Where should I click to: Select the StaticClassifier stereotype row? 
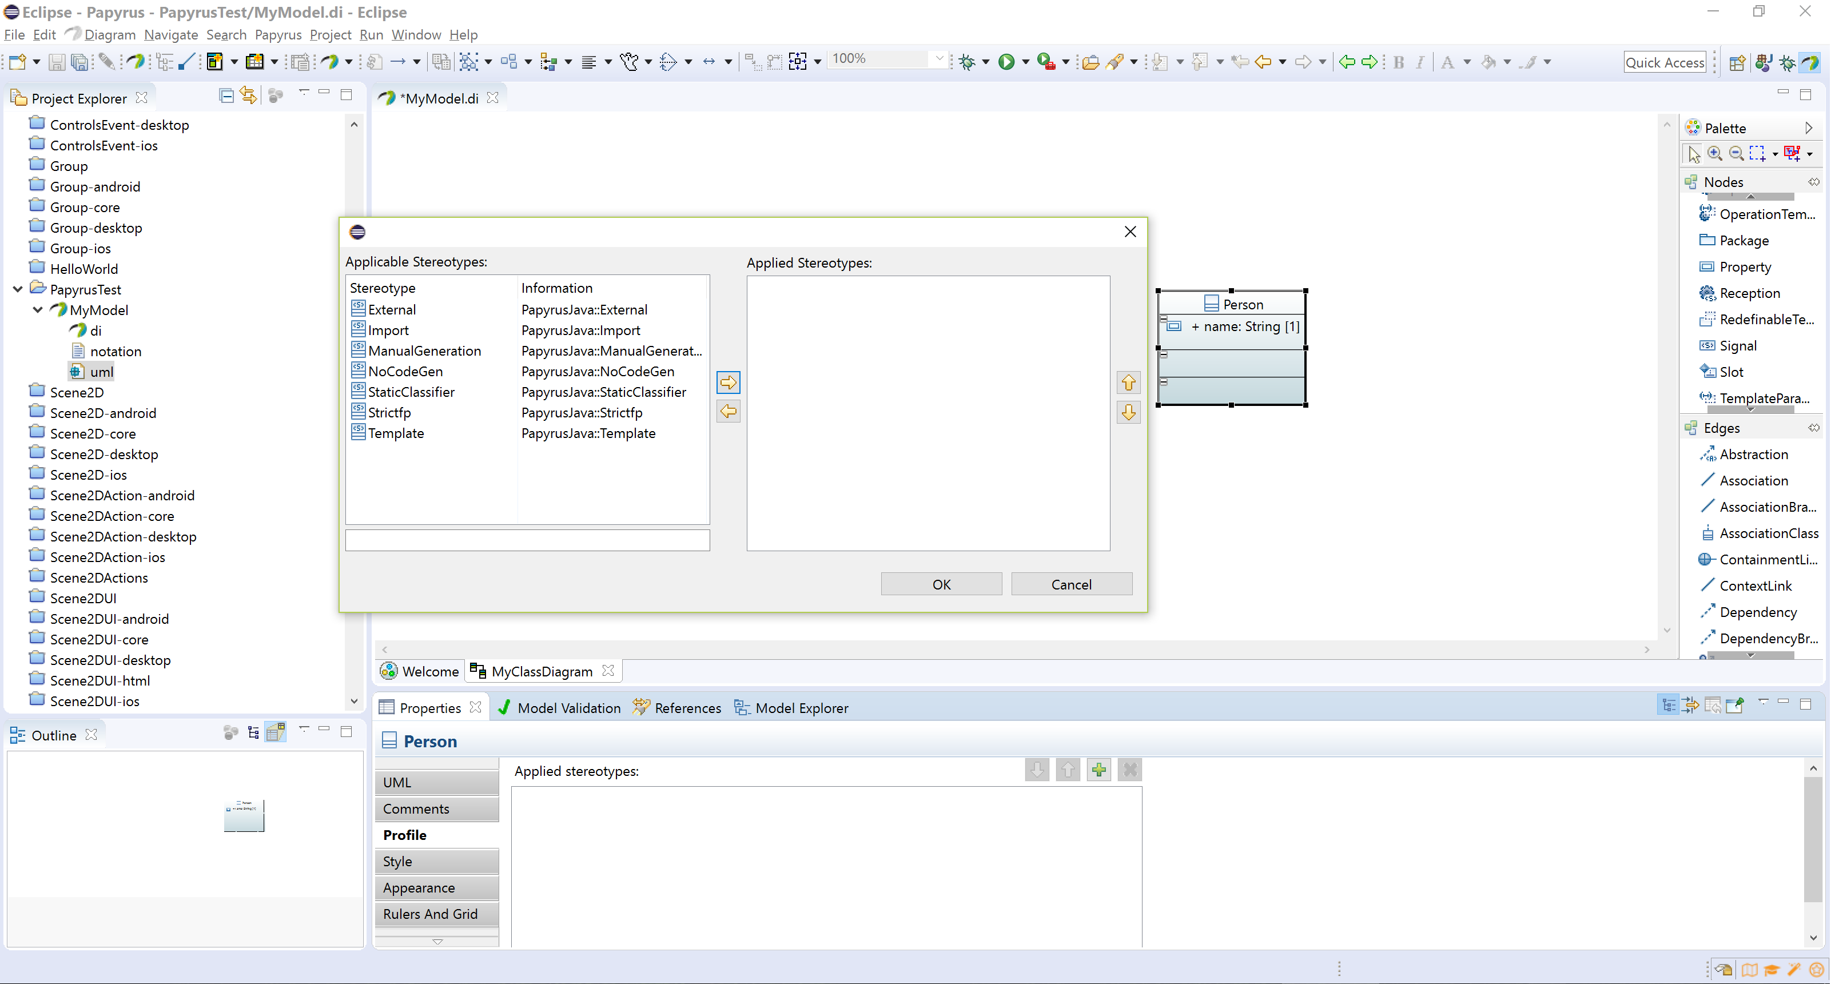tap(527, 392)
